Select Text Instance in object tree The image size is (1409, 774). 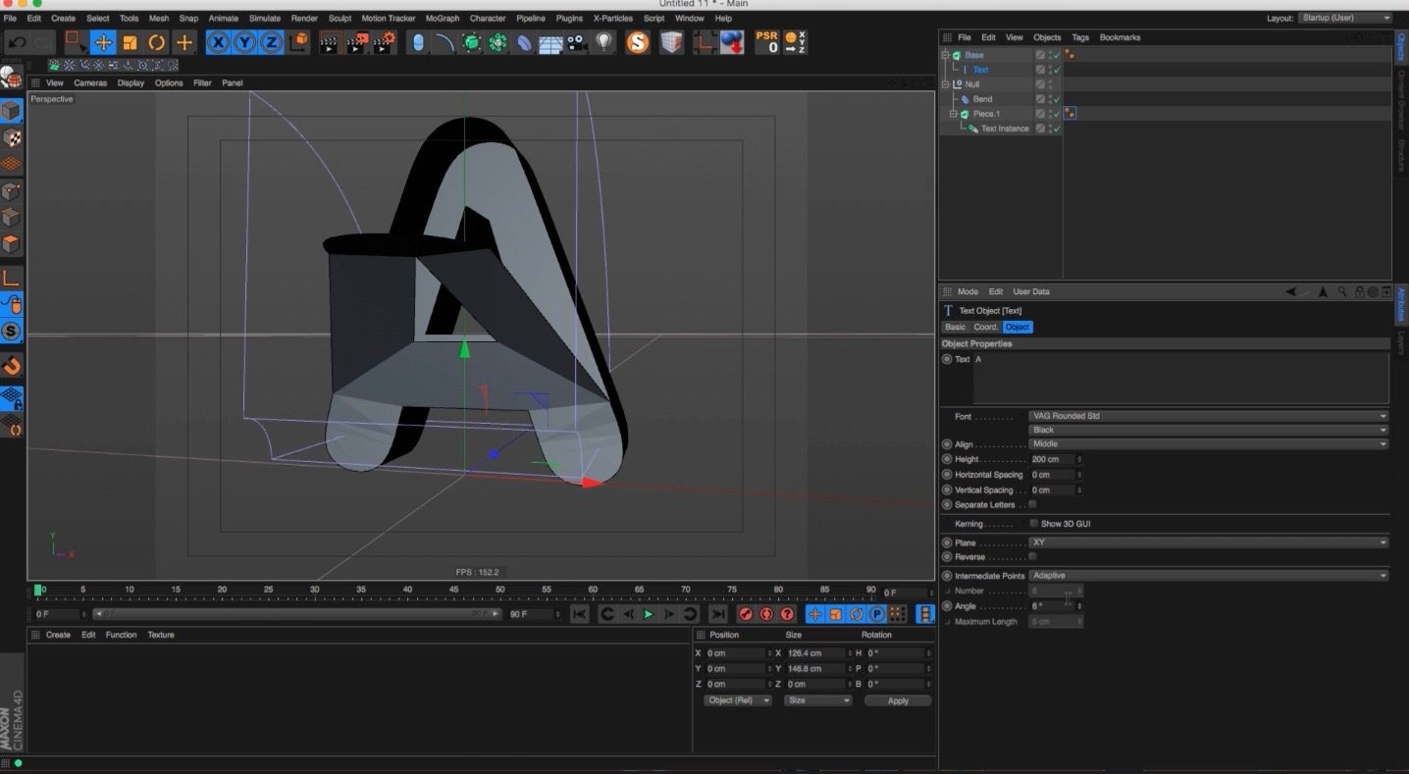tap(1005, 129)
